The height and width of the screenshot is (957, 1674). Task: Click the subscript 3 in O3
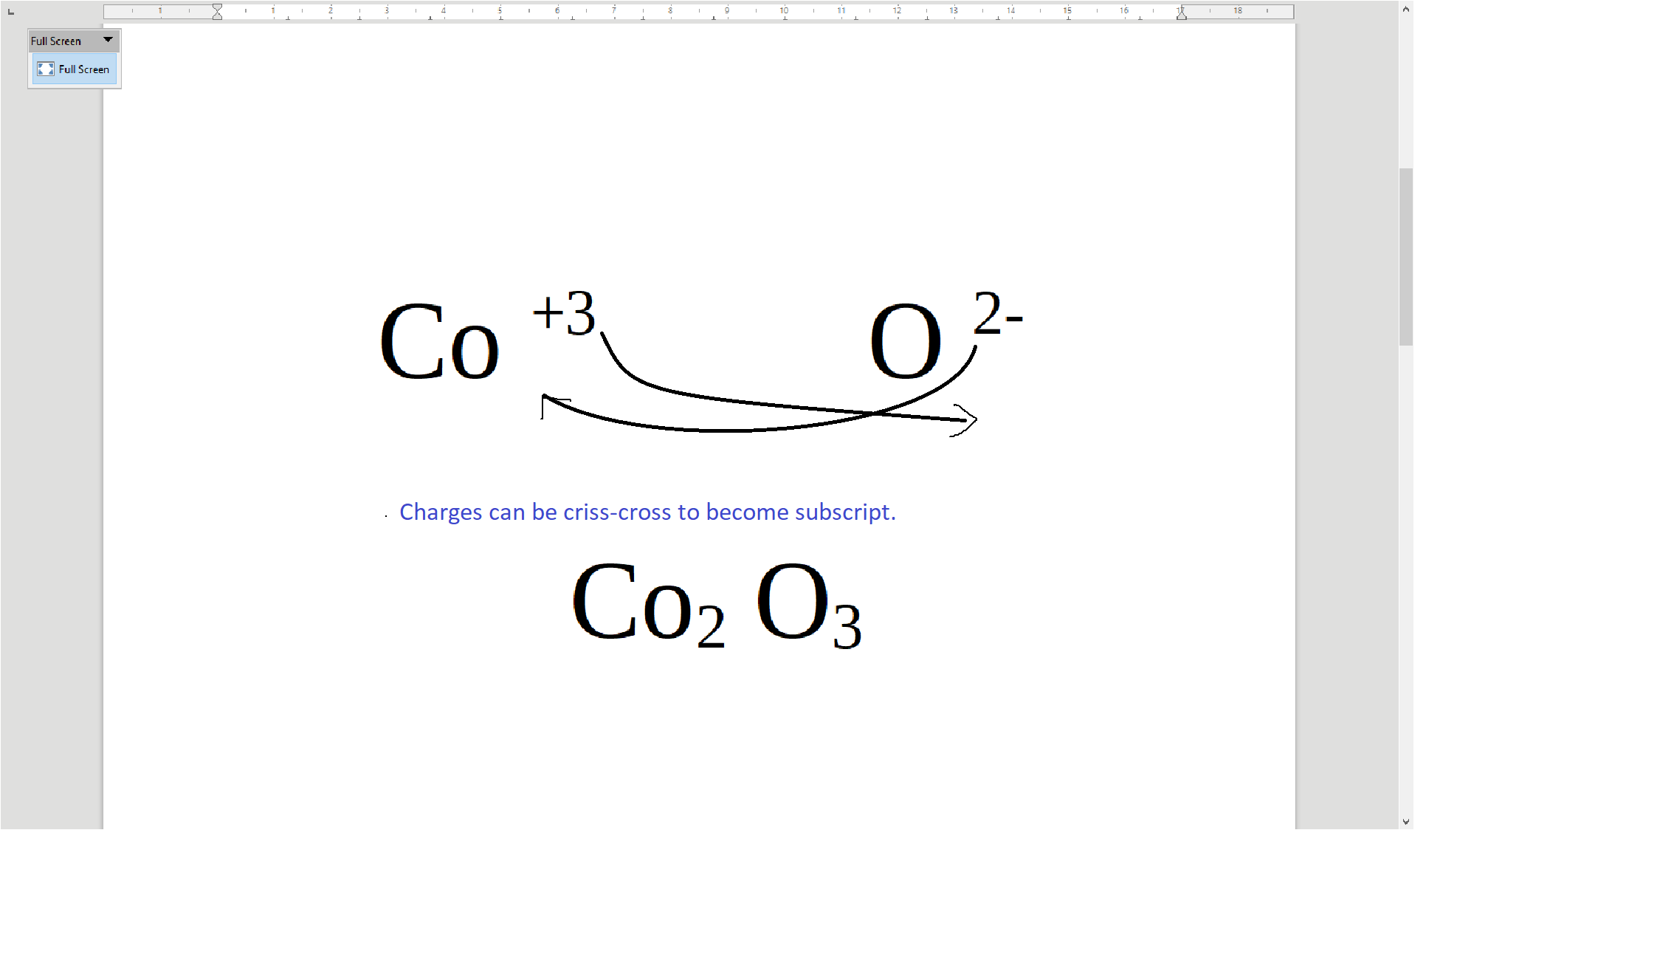pos(847,628)
